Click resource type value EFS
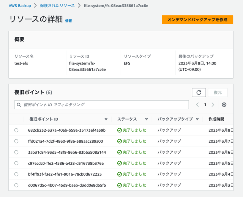The width and height of the screenshot is (243, 197). point(127,63)
